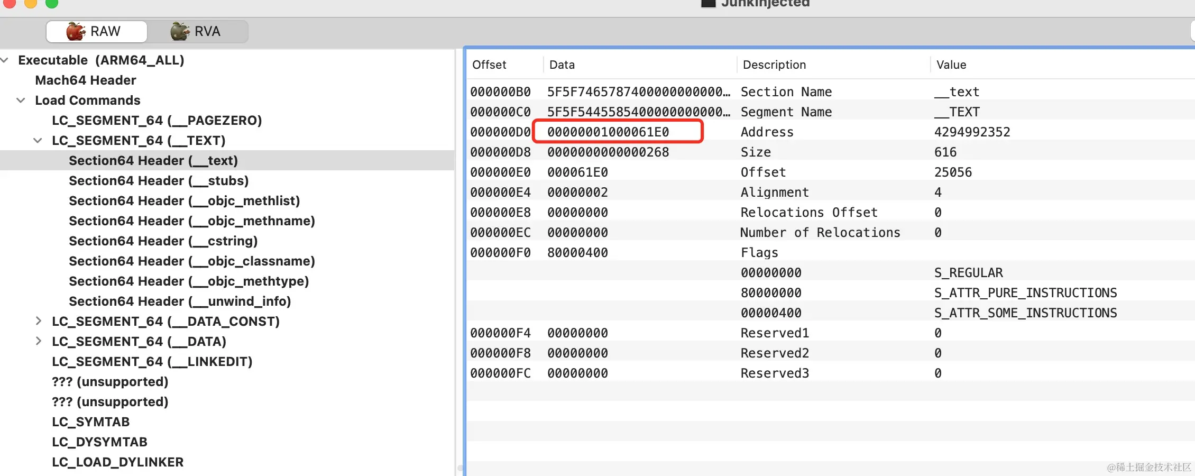
Task: Click the Description column header
Action: (774, 65)
